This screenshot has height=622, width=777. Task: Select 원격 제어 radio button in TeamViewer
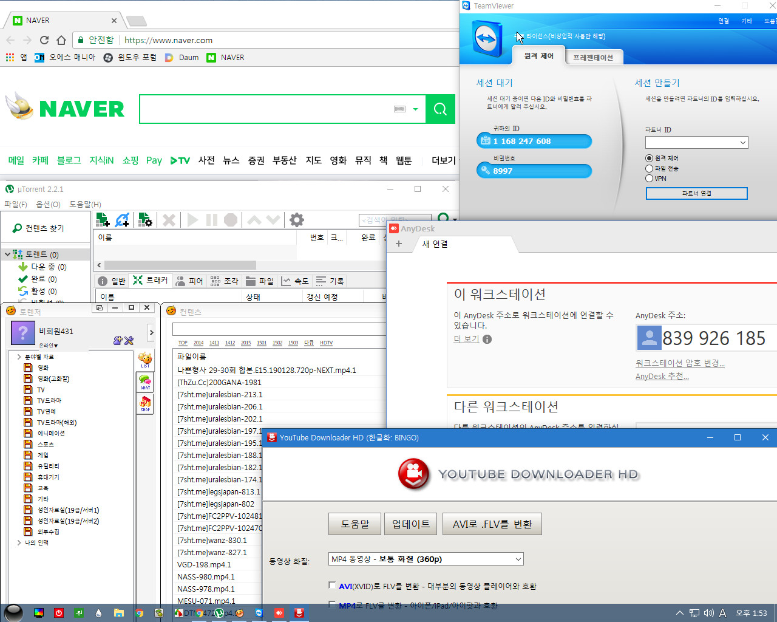649,158
